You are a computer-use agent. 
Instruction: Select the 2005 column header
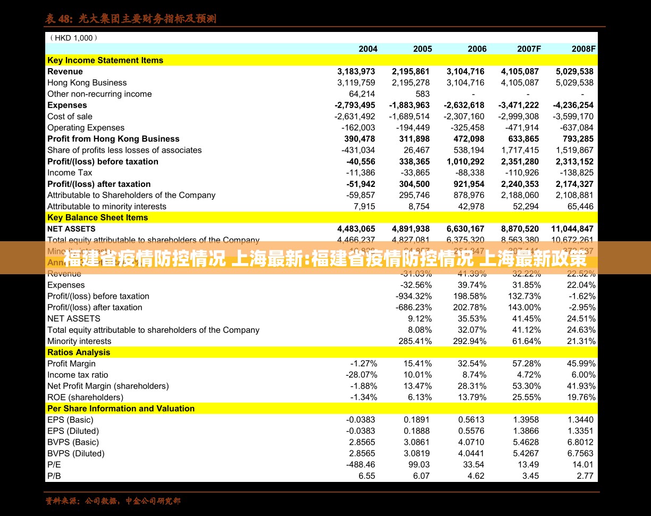coord(422,49)
